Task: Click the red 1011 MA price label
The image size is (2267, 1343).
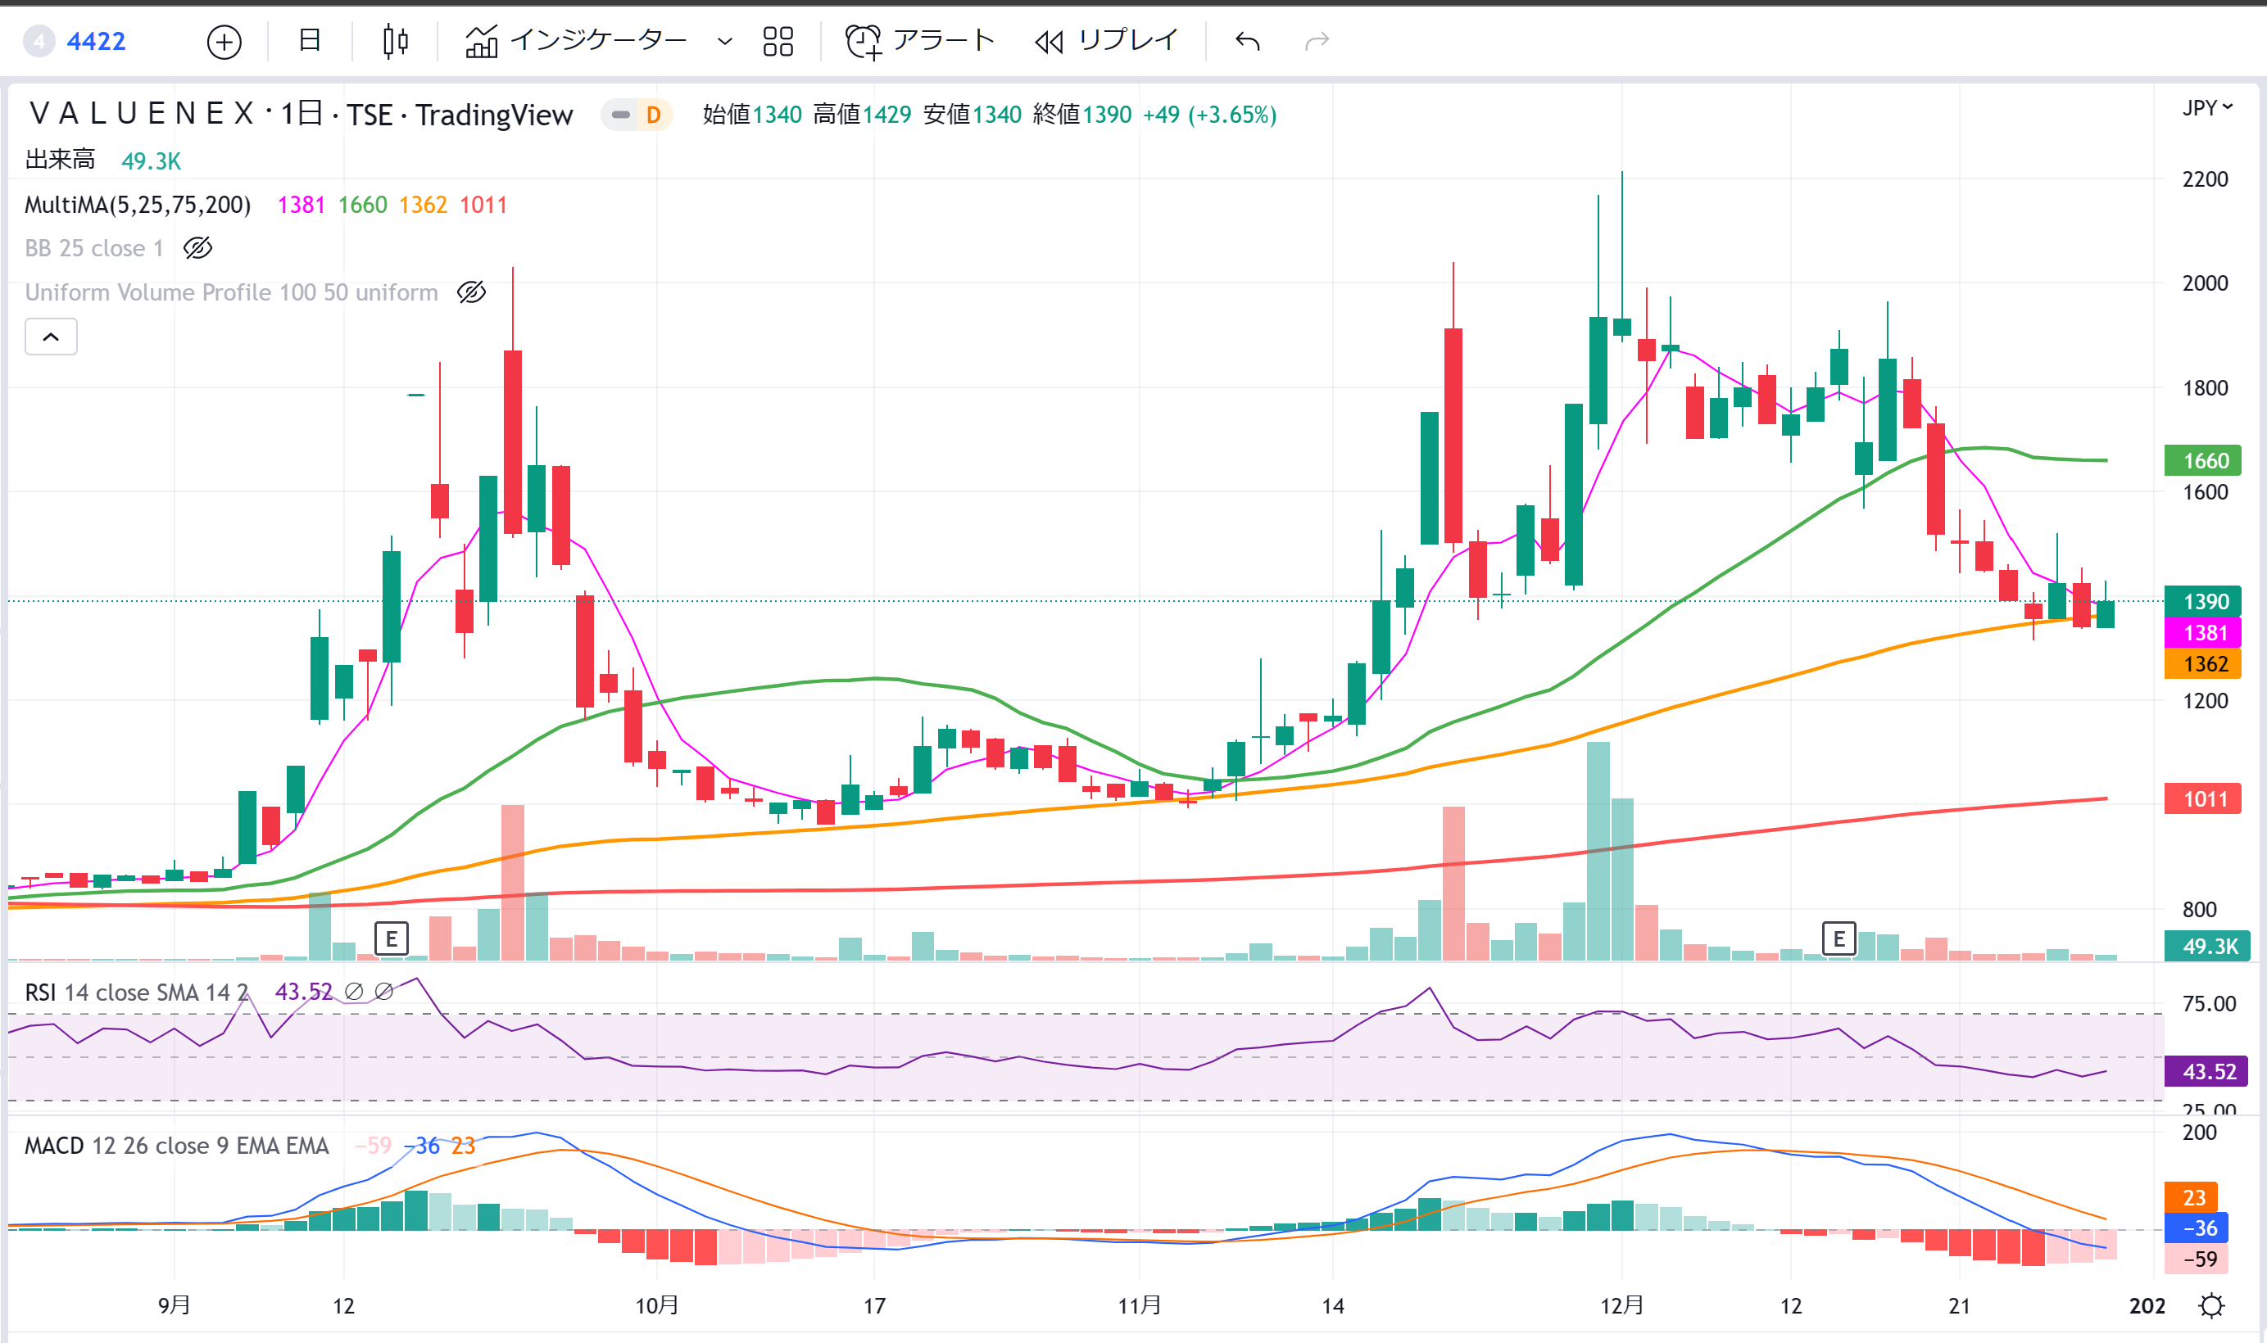Action: click(x=2203, y=799)
